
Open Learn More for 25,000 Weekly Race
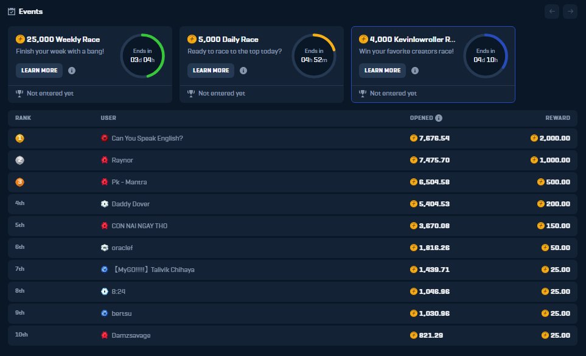[39, 71]
